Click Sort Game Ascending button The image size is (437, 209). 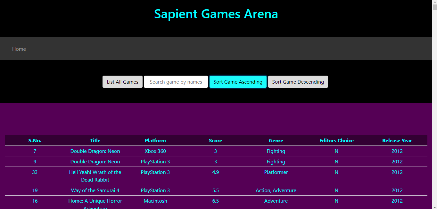tap(238, 82)
